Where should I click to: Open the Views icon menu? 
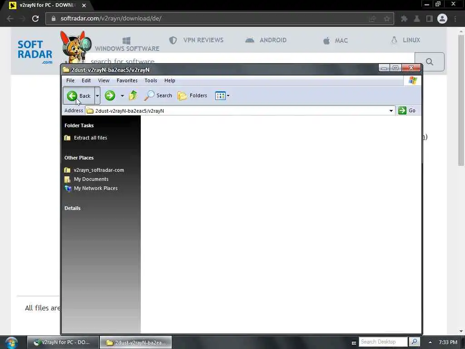point(220,95)
